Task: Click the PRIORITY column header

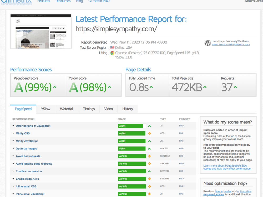Action: (x=185, y=119)
